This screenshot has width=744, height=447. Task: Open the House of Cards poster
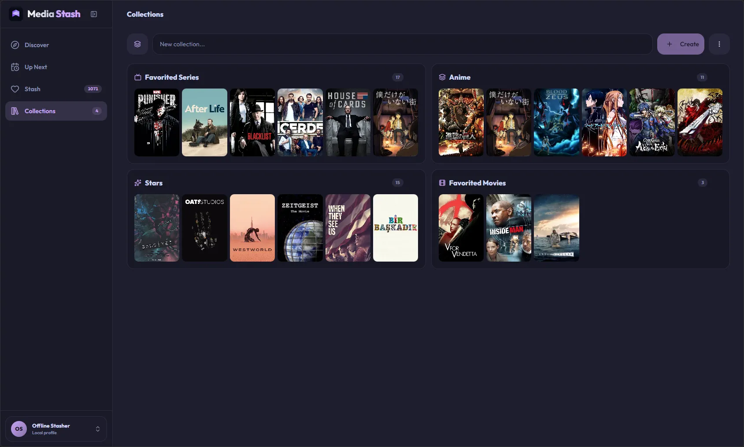coord(348,122)
